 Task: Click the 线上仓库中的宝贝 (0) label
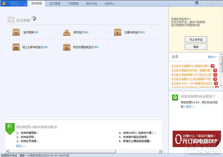[x=35, y=47]
